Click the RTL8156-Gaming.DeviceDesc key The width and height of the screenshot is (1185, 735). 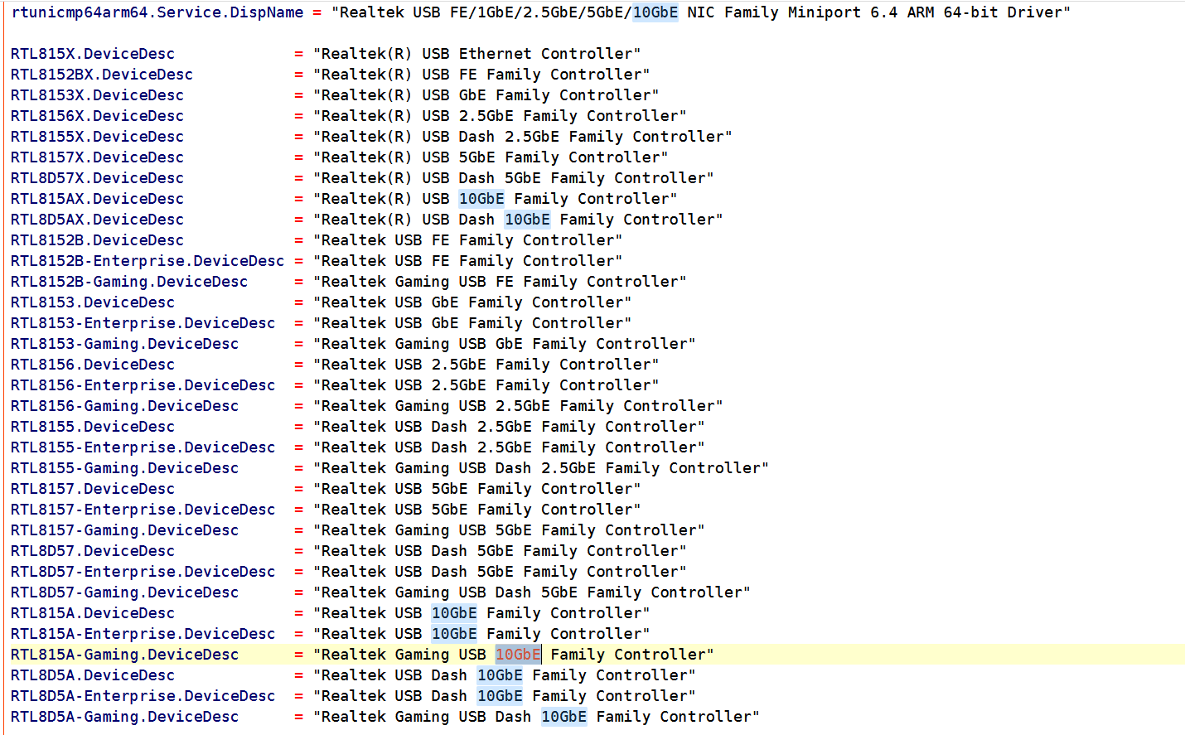pyautogui.click(x=124, y=406)
